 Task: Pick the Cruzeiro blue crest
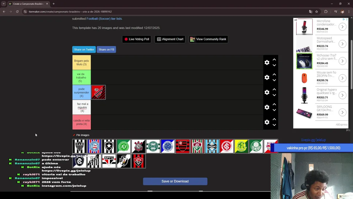tap(168, 146)
